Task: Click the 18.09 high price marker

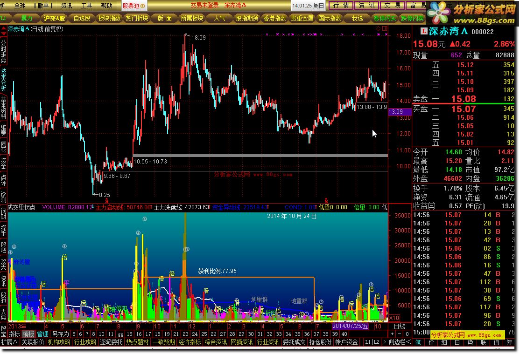Action: click(198, 38)
